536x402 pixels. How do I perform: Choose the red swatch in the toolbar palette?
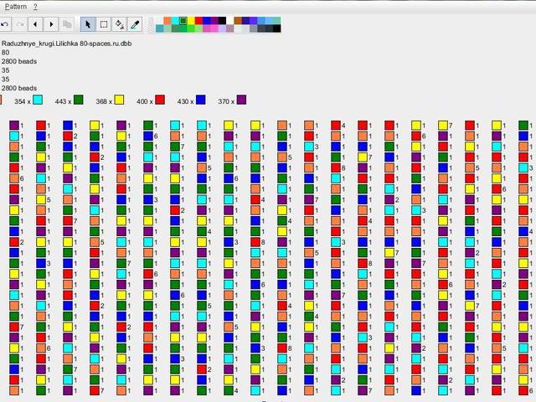point(198,20)
